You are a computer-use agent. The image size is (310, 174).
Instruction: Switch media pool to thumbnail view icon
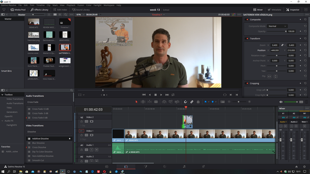click(x=55, y=14)
